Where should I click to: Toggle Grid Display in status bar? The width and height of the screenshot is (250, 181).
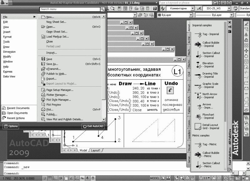[50, 178]
